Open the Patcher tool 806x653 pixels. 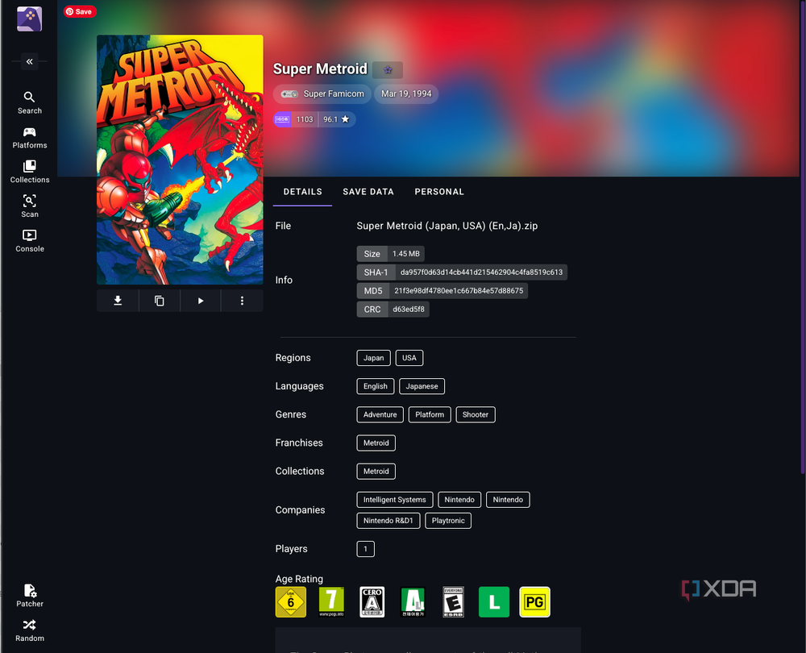(x=29, y=596)
